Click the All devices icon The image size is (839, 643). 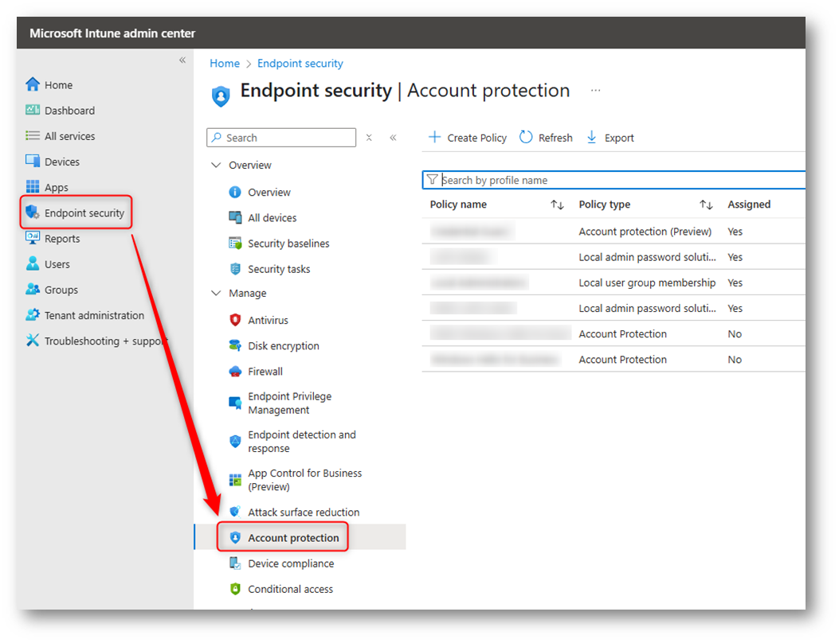coord(235,217)
